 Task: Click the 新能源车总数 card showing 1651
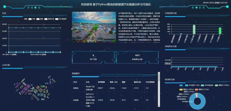click(137, 57)
